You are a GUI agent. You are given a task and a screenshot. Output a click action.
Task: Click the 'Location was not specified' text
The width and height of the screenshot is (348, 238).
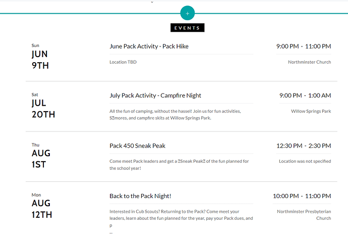point(305,161)
